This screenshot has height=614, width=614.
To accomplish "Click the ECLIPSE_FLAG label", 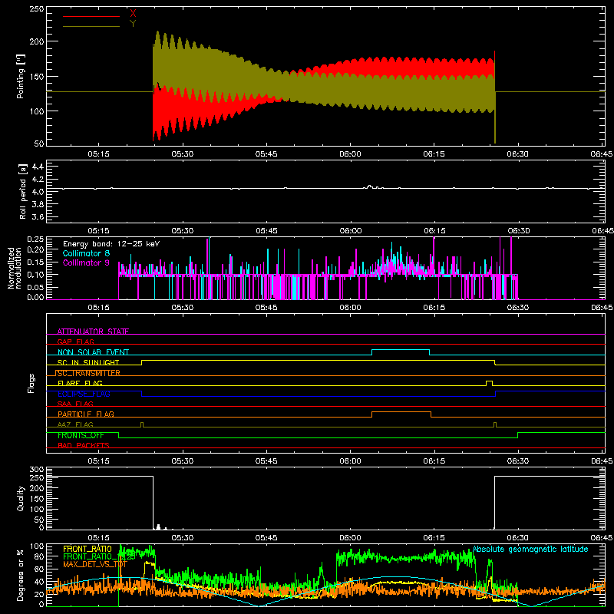I will coord(84,394).
